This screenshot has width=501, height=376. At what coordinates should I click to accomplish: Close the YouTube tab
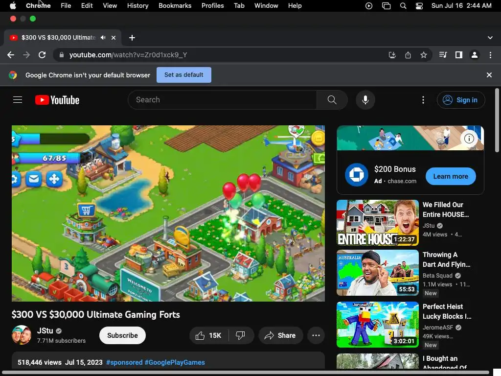[114, 38]
